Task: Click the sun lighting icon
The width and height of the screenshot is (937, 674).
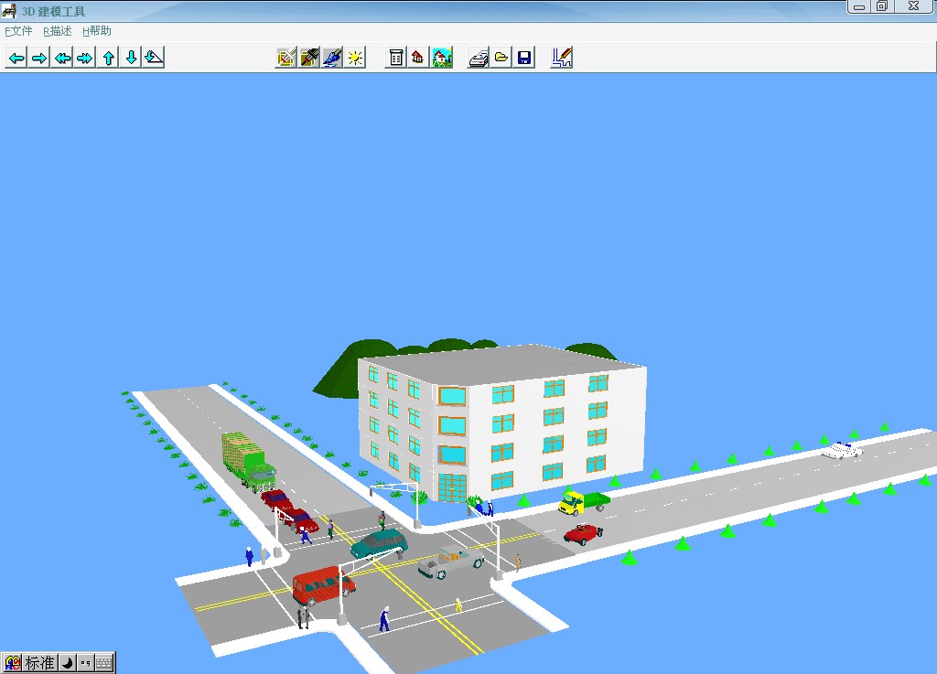Action: tap(355, 58)
